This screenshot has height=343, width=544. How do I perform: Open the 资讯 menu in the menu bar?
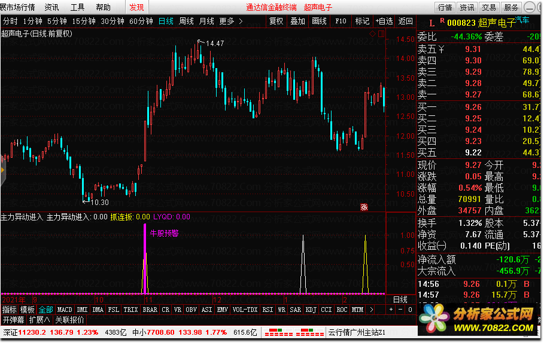51,7
